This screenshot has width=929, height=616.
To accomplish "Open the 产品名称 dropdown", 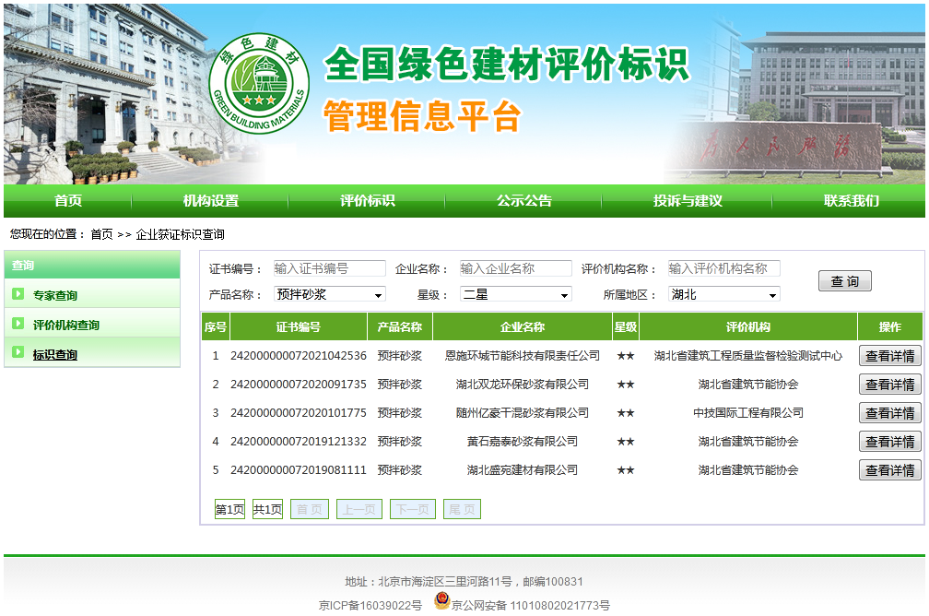I will pos(330,294).
